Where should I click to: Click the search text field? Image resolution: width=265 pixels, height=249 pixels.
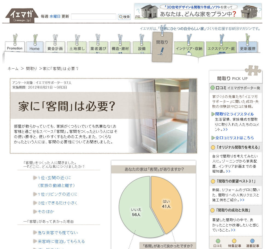[94, 17]
